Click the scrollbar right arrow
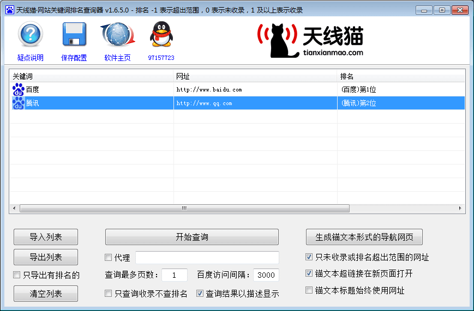The image size is (474, 311). [x=460, y=209]
